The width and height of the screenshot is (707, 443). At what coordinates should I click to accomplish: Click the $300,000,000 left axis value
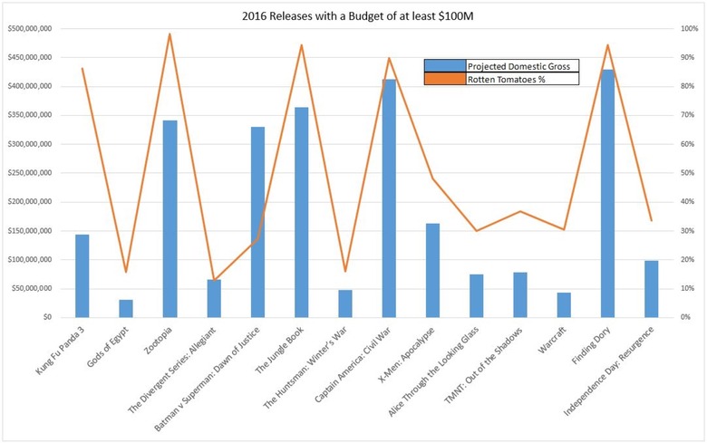[30, 144]
